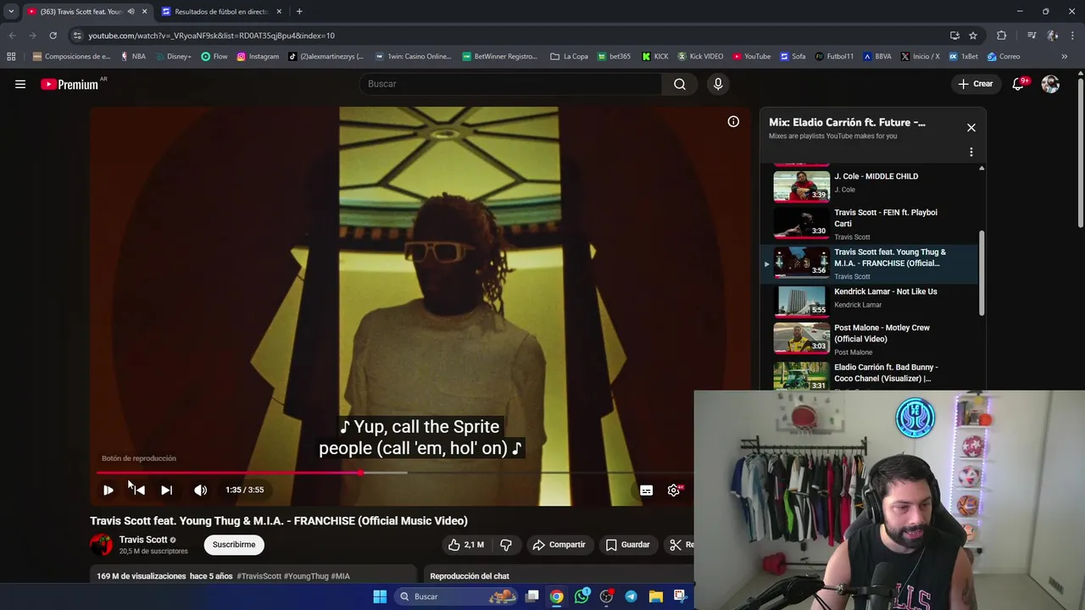The height and width of the screenshot is (610, 1085).
Task: Open the La Copa bookmark folder
Action: tap(569, 57)
